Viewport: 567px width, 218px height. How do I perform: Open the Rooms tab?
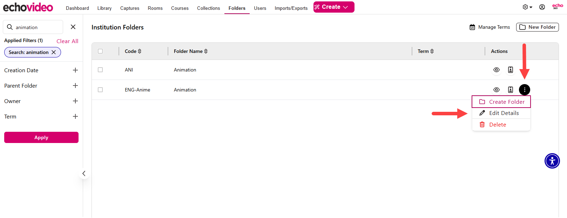click(x=155, y=8)
